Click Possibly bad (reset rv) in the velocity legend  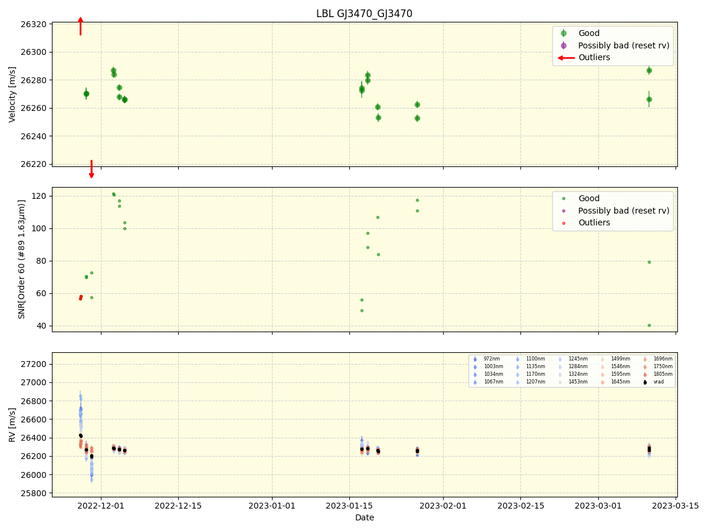coord(624,45)
